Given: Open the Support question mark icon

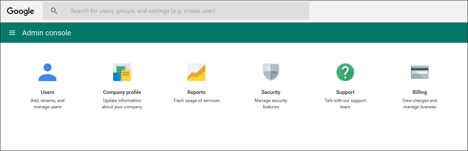Looking at the screenshot, I should pos(345,72).
